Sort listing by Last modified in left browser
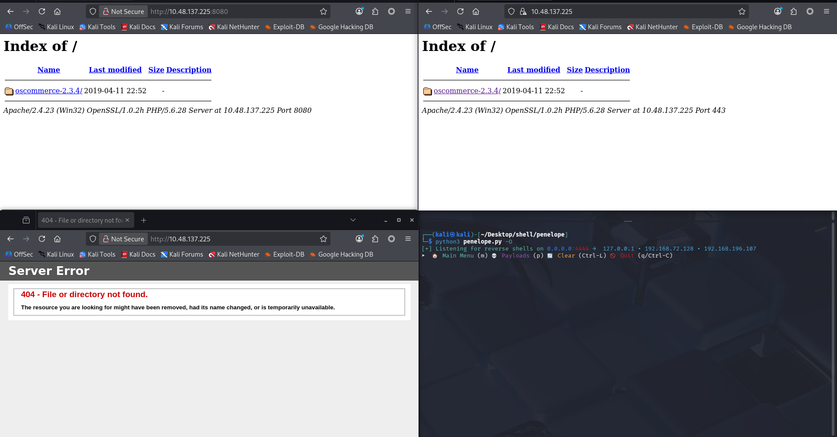Image resolution: width=837 pixels, height=437 pixels. [115, 70]
